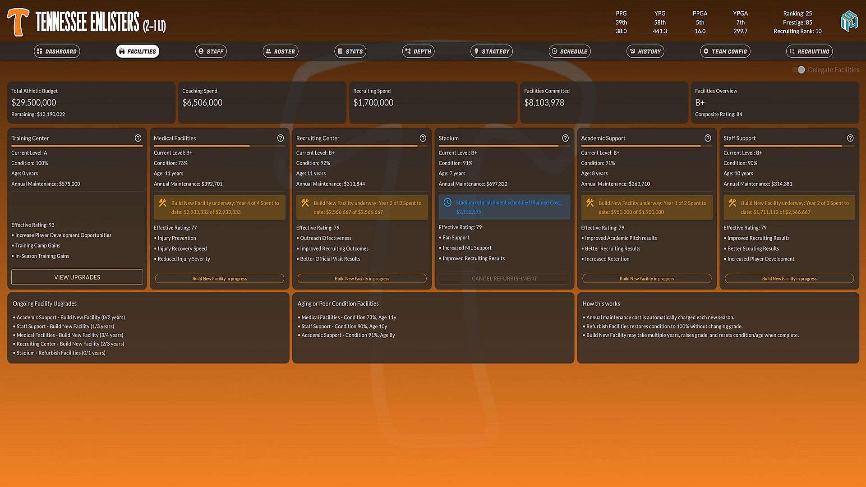Screen dimensions: 866x487
Task: Click View Upgrades for Training Center
Action: pyautogui.click(x=77, y=277)
